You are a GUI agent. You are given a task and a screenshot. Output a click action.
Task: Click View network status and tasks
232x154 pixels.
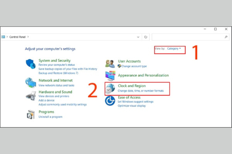(57, 85)
